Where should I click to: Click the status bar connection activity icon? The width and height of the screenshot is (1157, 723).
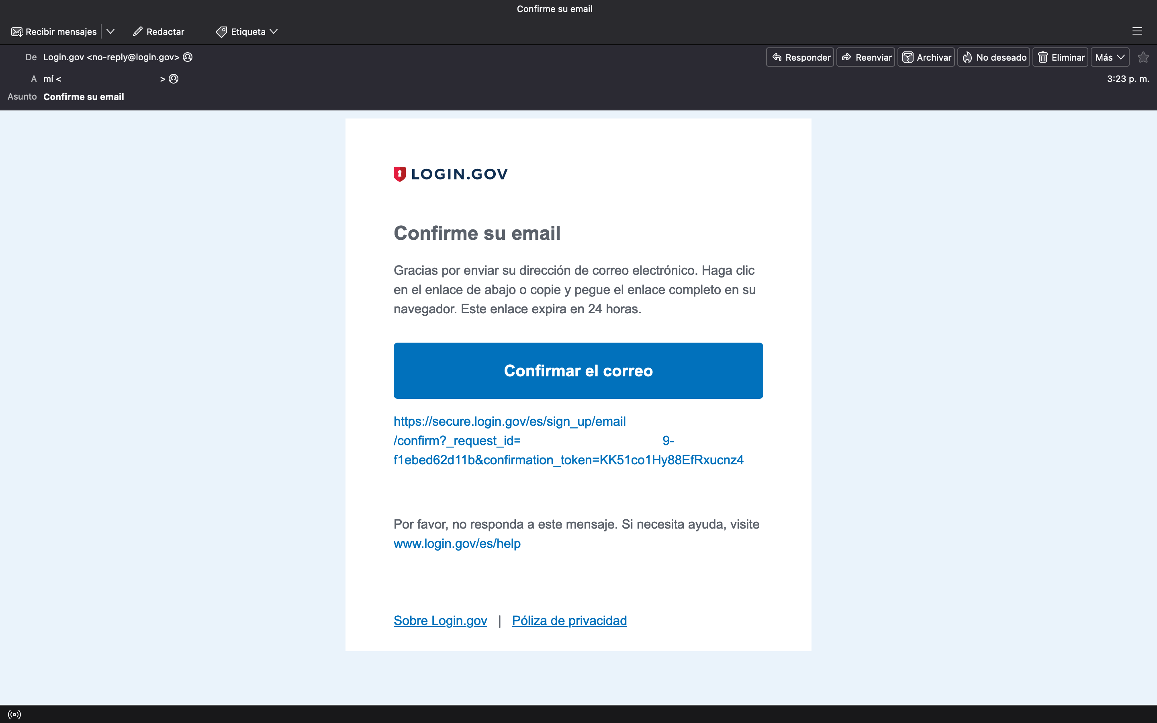[x=14, y=715]
